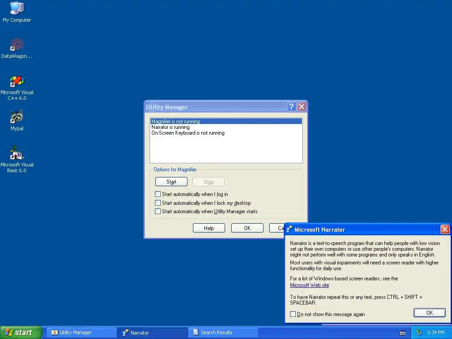452x339 pixels.
Task: Select 'Magnifier is not running' list entry
Action: (x=226, y=121)
